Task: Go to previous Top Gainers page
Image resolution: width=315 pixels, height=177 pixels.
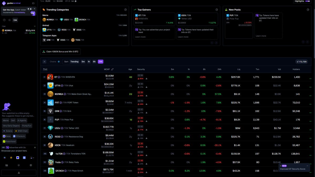Action: [212, 42]
